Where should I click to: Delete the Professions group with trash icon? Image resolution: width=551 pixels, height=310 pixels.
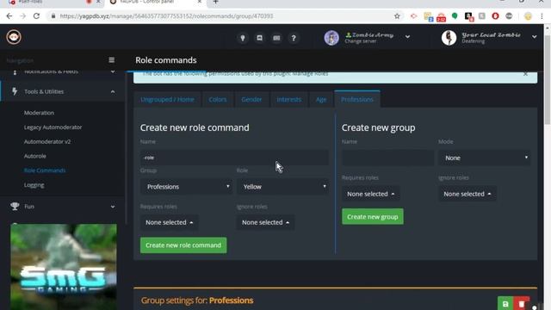(x=522, y=304)
